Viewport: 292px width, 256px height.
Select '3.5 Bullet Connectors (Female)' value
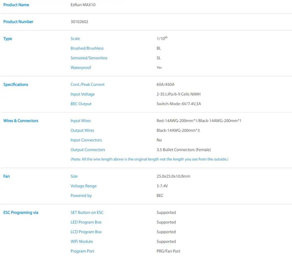click(184, 150)
